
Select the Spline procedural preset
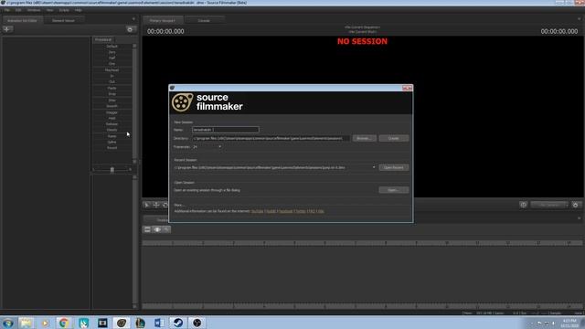tap(112, 143)
